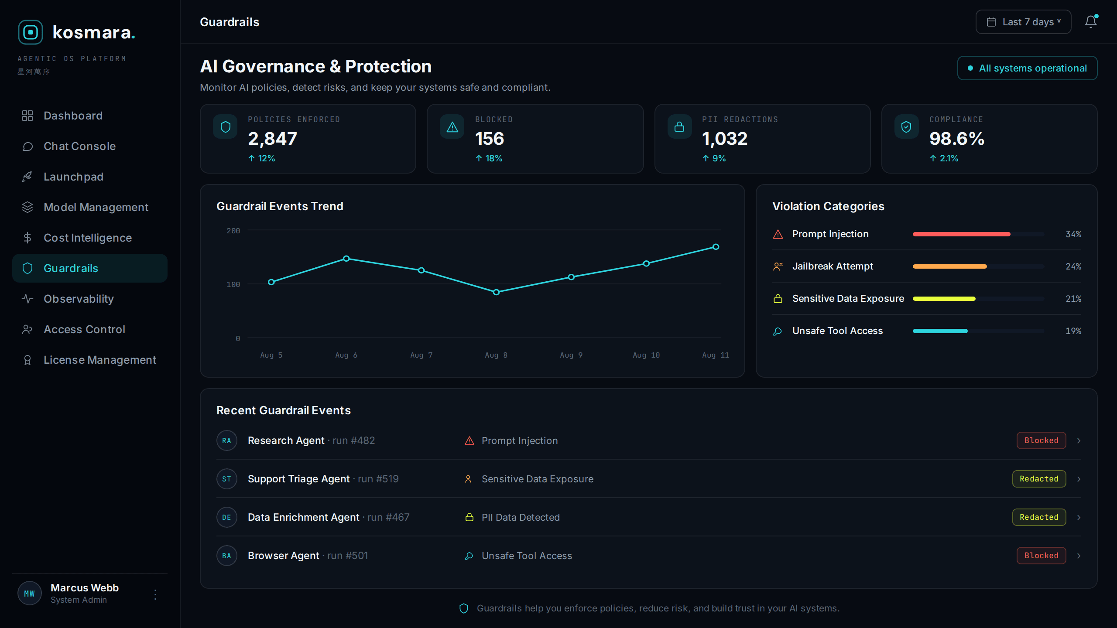Screen dimensions: 1117x628
Task: Click the kosmara logo icon
Action: pyautogui.click(x=30, y=32)
